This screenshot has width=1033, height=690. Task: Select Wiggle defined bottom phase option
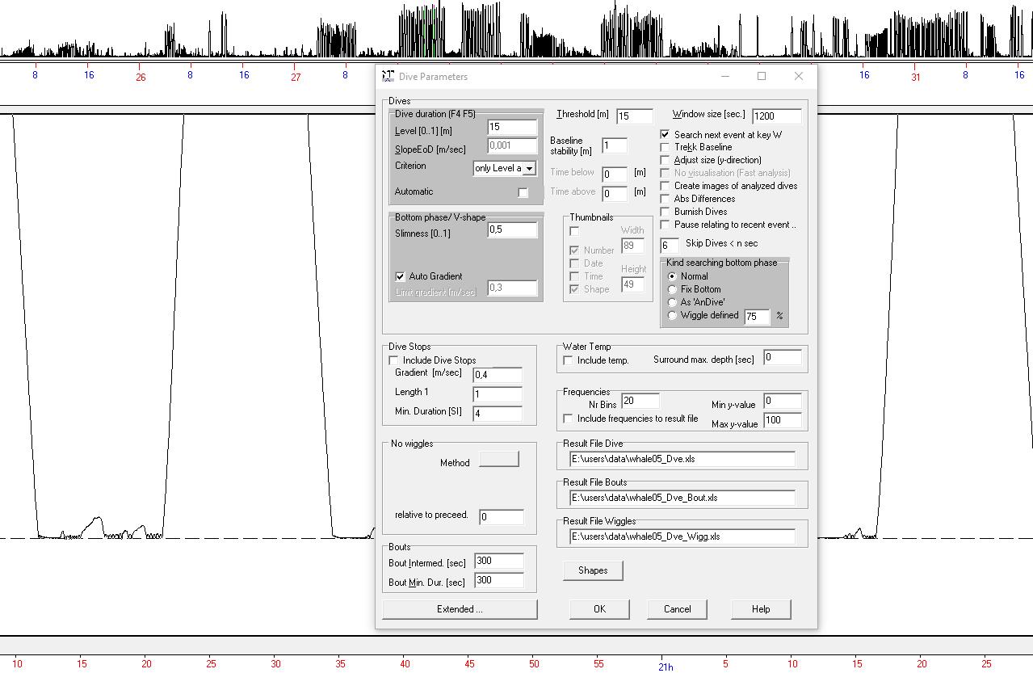pos(672,316)
